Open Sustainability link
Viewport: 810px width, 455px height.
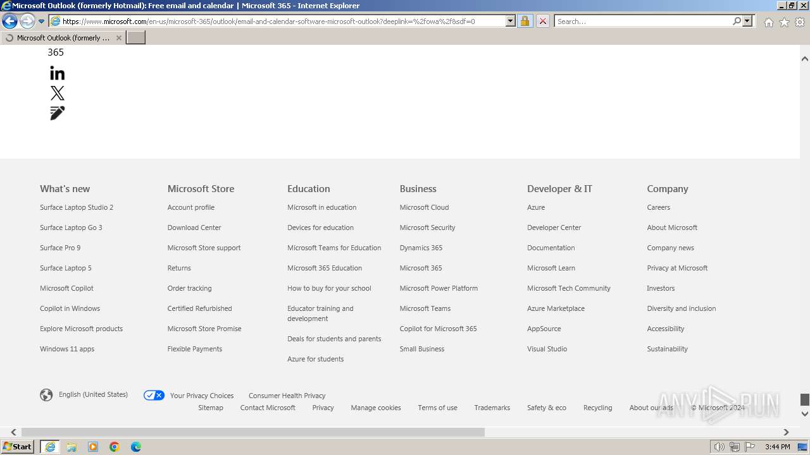tap(668, 349)
